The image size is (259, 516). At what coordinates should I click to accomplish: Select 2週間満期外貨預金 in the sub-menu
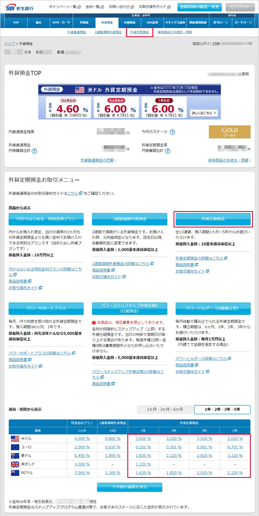click(108, 32)
